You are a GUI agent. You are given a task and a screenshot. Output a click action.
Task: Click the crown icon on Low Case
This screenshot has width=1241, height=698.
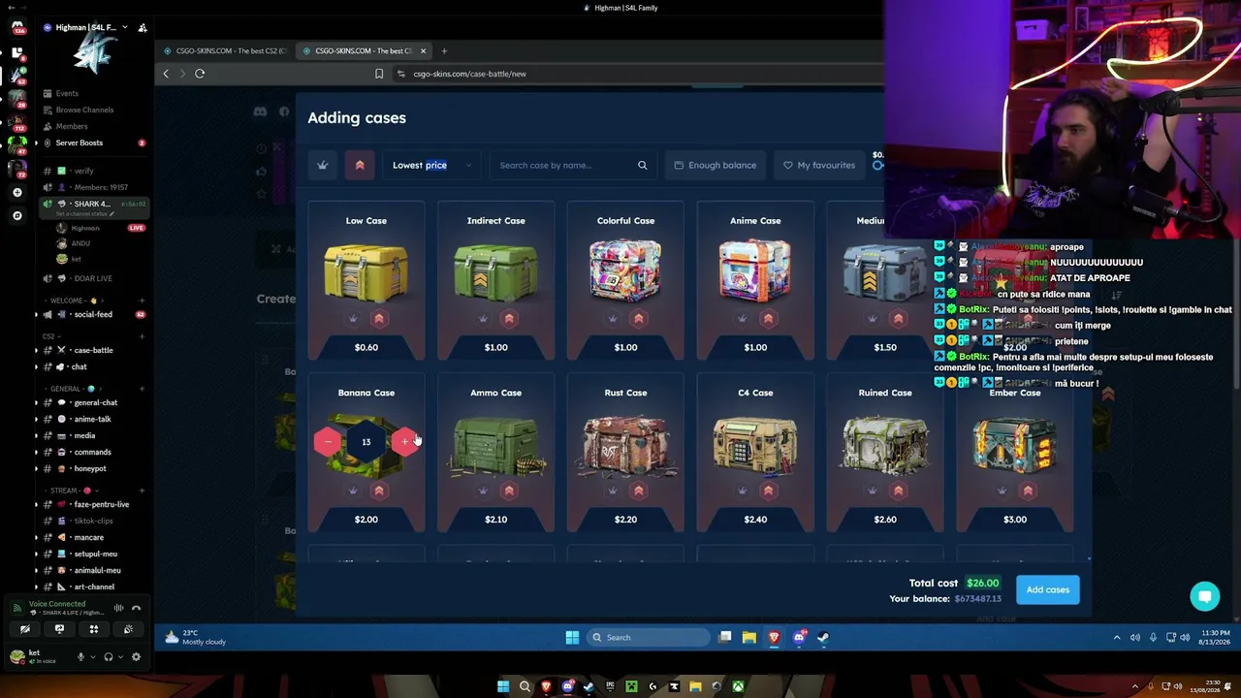coord(353,319)
